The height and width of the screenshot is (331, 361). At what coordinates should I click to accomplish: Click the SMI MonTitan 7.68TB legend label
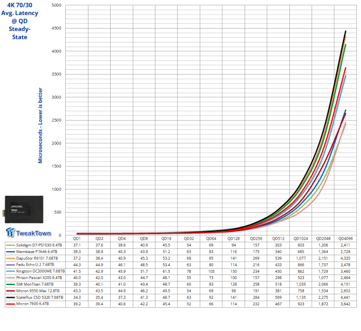tap(35, 284)
